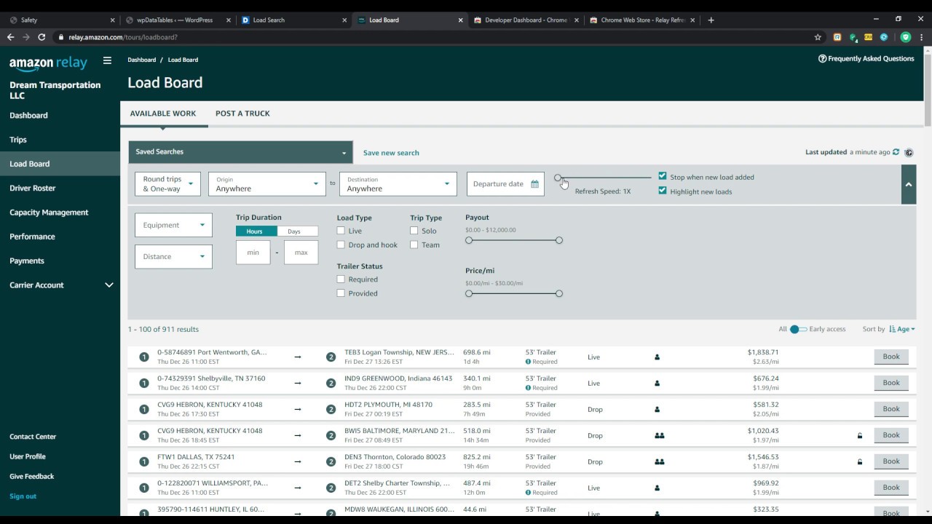Click the Amazon Relay logo
The image size is (932, 524).
pyautogui.click(x=48, y=64)
